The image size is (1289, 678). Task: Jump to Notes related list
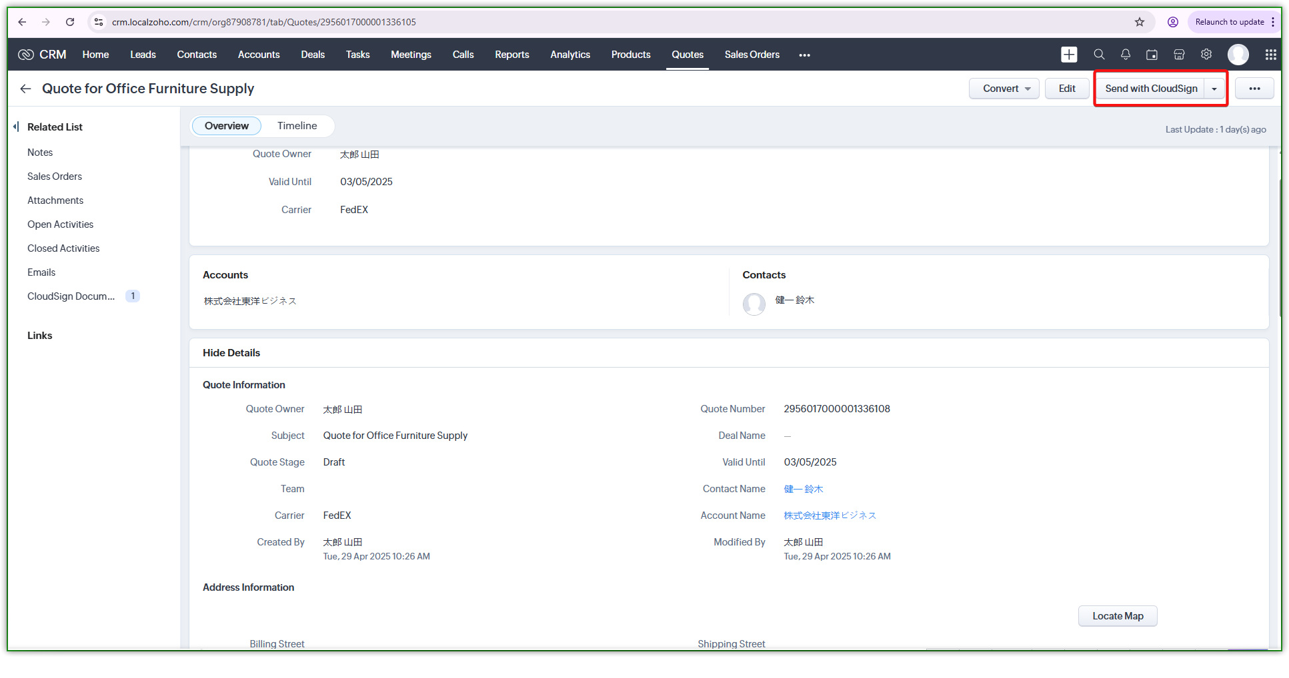pyautogui.click(x=40, y=153)
